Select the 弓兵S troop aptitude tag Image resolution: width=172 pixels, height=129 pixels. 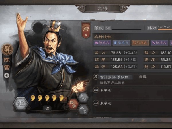point(140,43)
